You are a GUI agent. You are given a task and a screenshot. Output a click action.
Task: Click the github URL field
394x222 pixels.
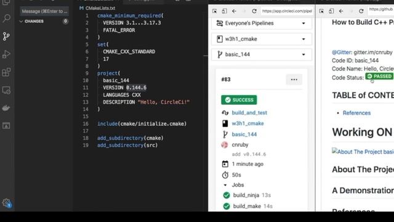(380, 10)
